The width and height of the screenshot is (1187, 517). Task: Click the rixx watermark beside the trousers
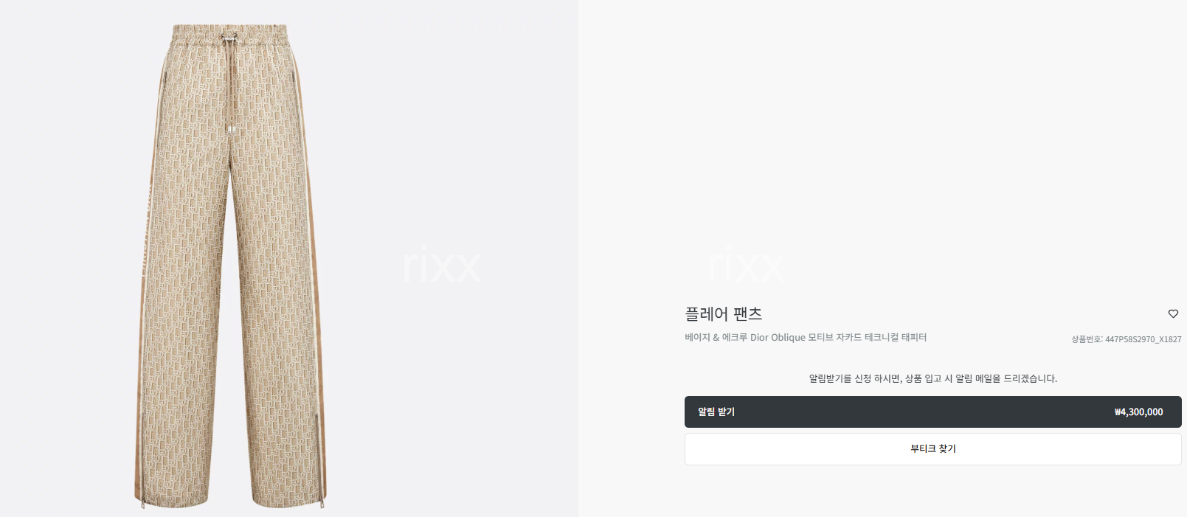click(441, 265)
